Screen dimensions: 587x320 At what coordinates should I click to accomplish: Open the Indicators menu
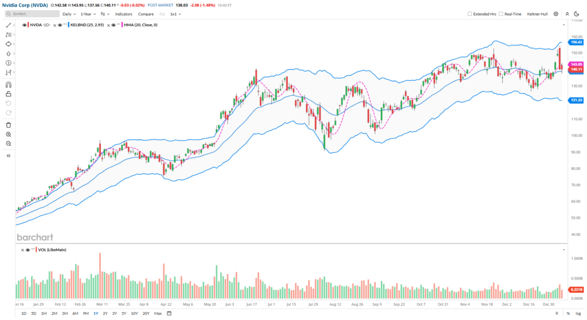tap(123, 14)
